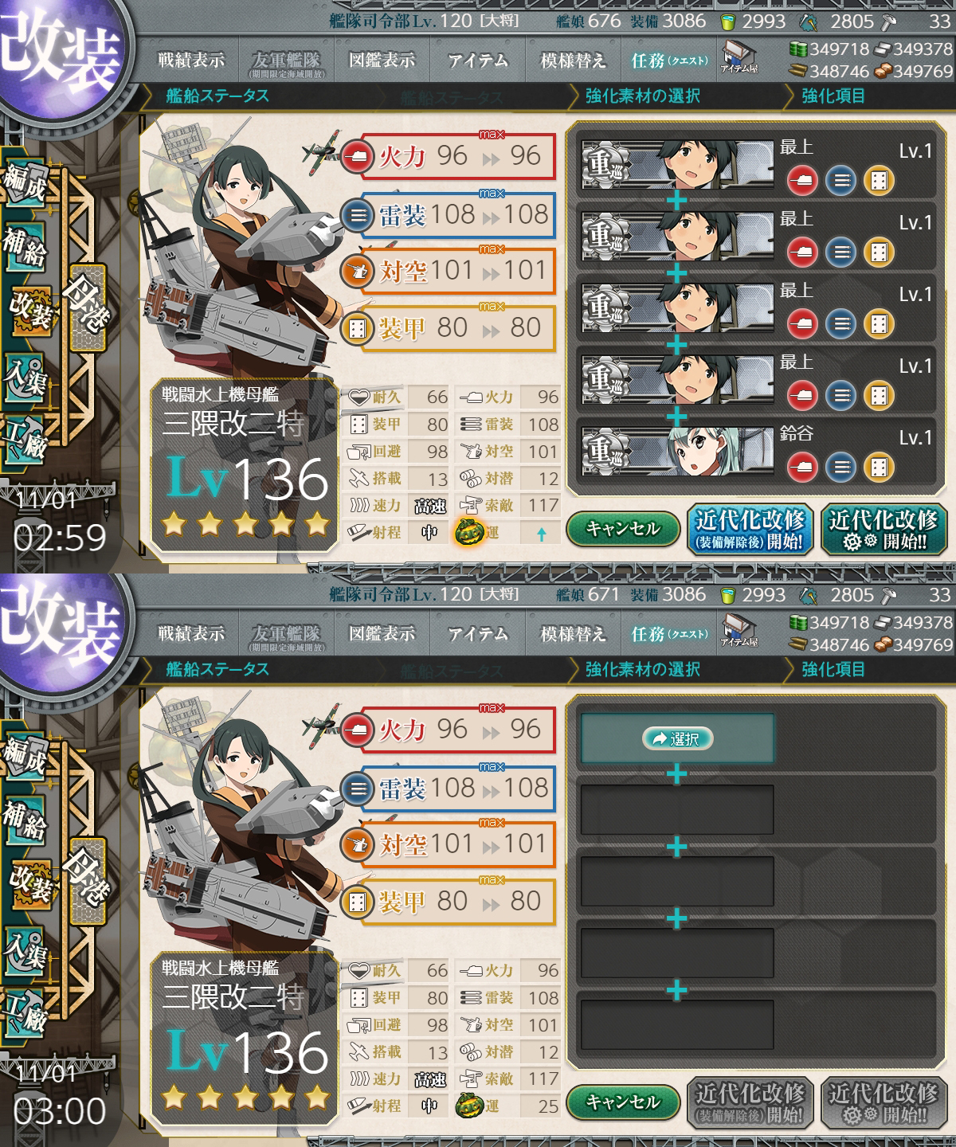The width and height of the screenshot is (956, 1147).
Task: Start 近代化改修 with gear icon in top screenshot
Action: click(884, 530)
